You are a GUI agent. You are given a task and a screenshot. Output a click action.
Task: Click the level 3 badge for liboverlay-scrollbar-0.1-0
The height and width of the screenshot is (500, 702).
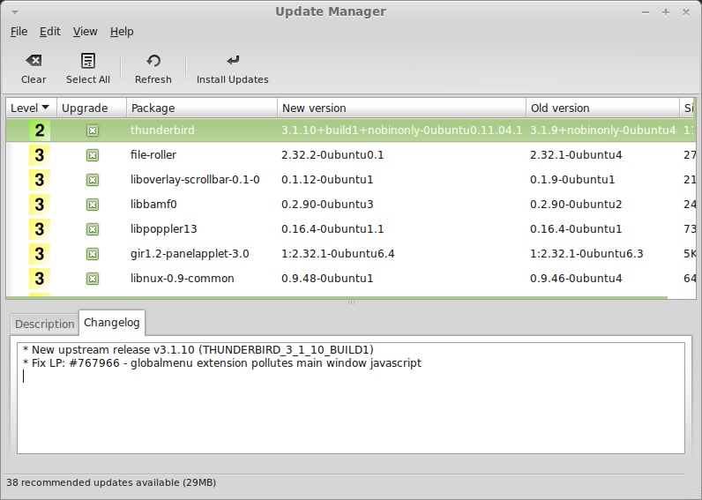40,180
